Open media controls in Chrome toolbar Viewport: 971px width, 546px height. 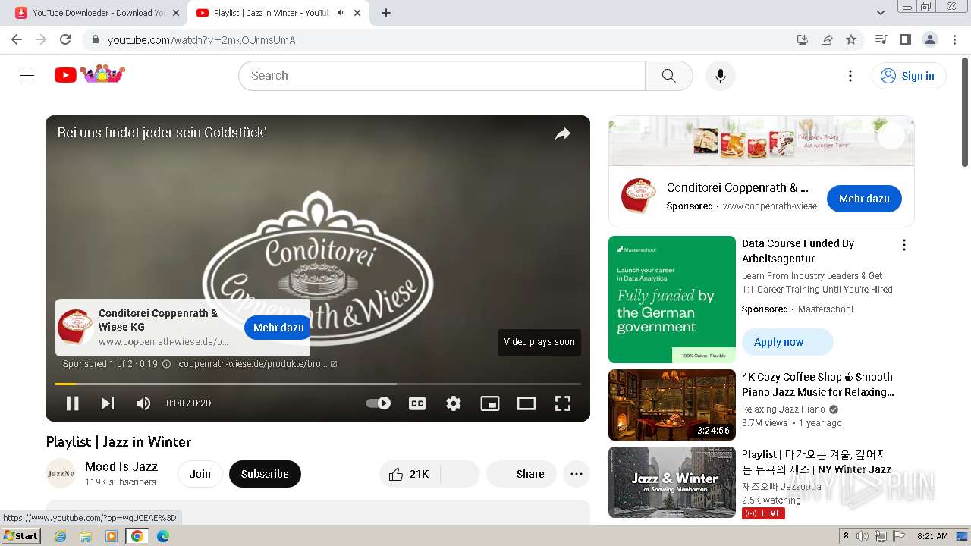coord(881,39)
